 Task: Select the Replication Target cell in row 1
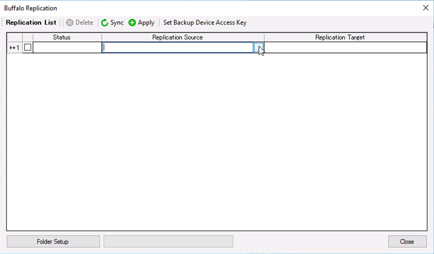pyautogui.click(x=345, y=48)
